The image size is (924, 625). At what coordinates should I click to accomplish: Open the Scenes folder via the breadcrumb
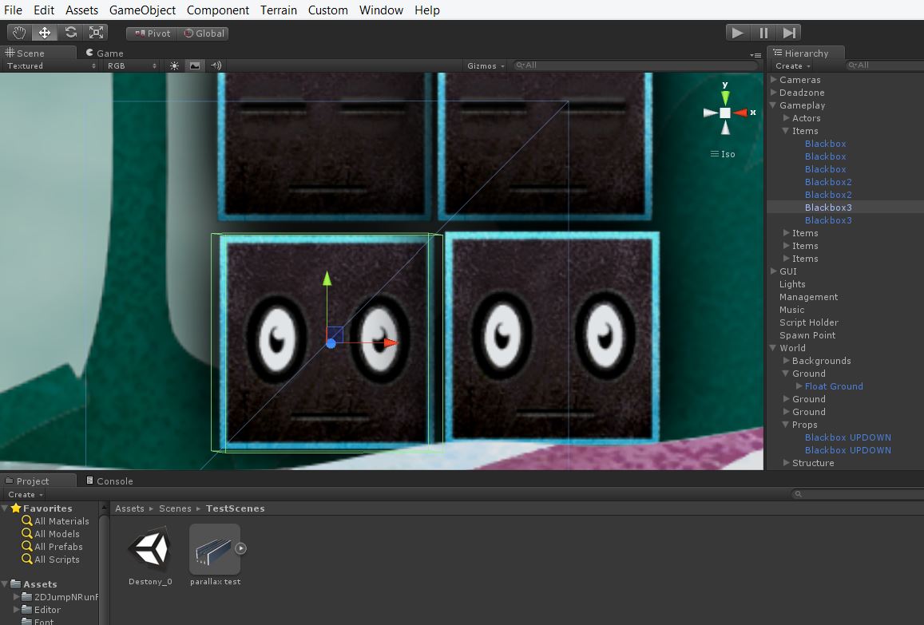coord(175,508)
